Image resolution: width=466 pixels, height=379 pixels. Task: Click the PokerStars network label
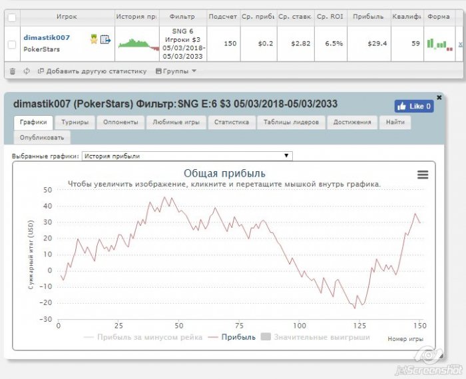(x=41, y=49)
